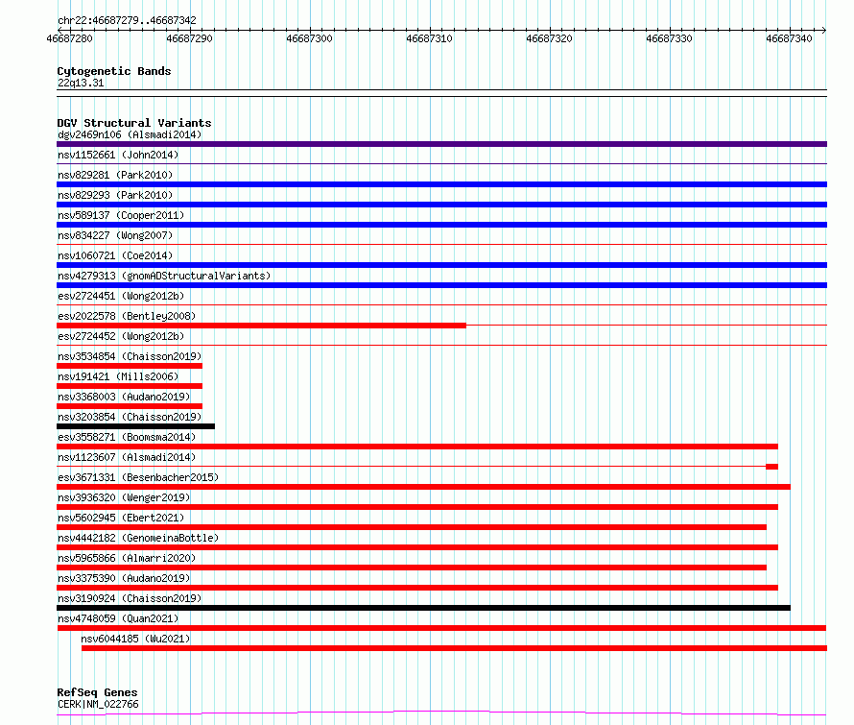The image size is (854, 725).
Task: Click the DGV Structural Variants heading
Action: [x=134, y=123]
